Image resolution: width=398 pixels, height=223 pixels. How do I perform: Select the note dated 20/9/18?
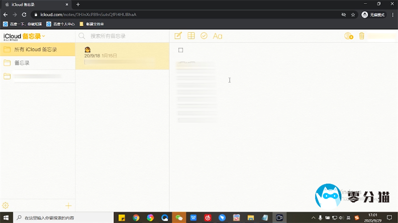[x=122, y=56]
